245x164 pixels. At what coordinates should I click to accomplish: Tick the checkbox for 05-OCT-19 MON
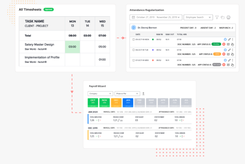click(134, 40)
